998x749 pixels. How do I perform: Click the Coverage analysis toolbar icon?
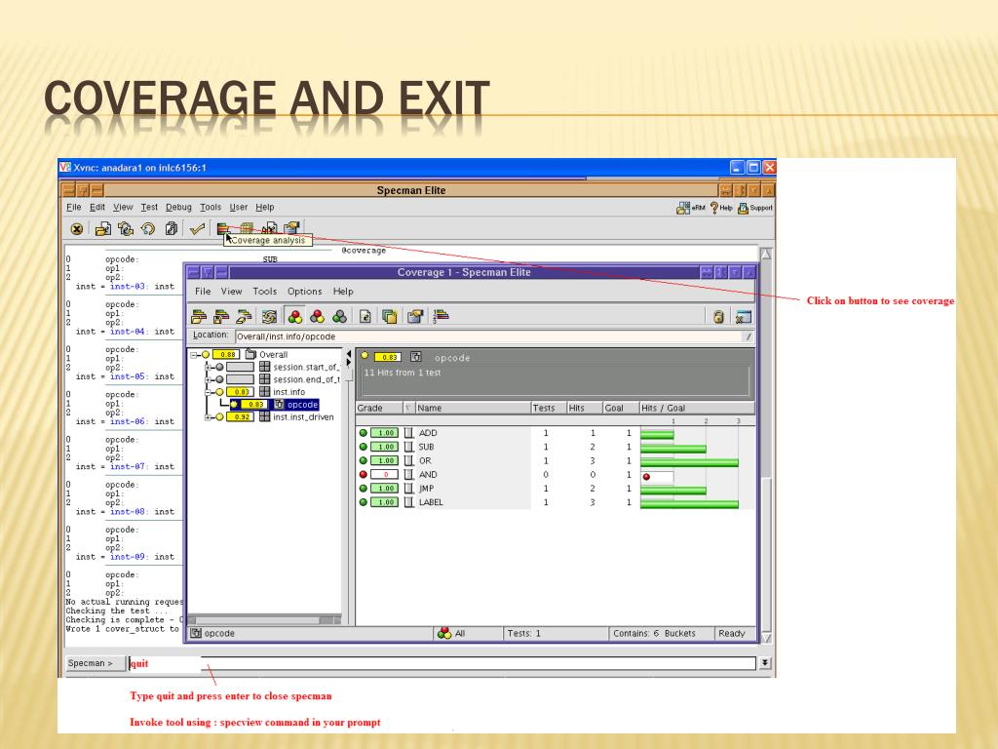[x=223, y=228]
